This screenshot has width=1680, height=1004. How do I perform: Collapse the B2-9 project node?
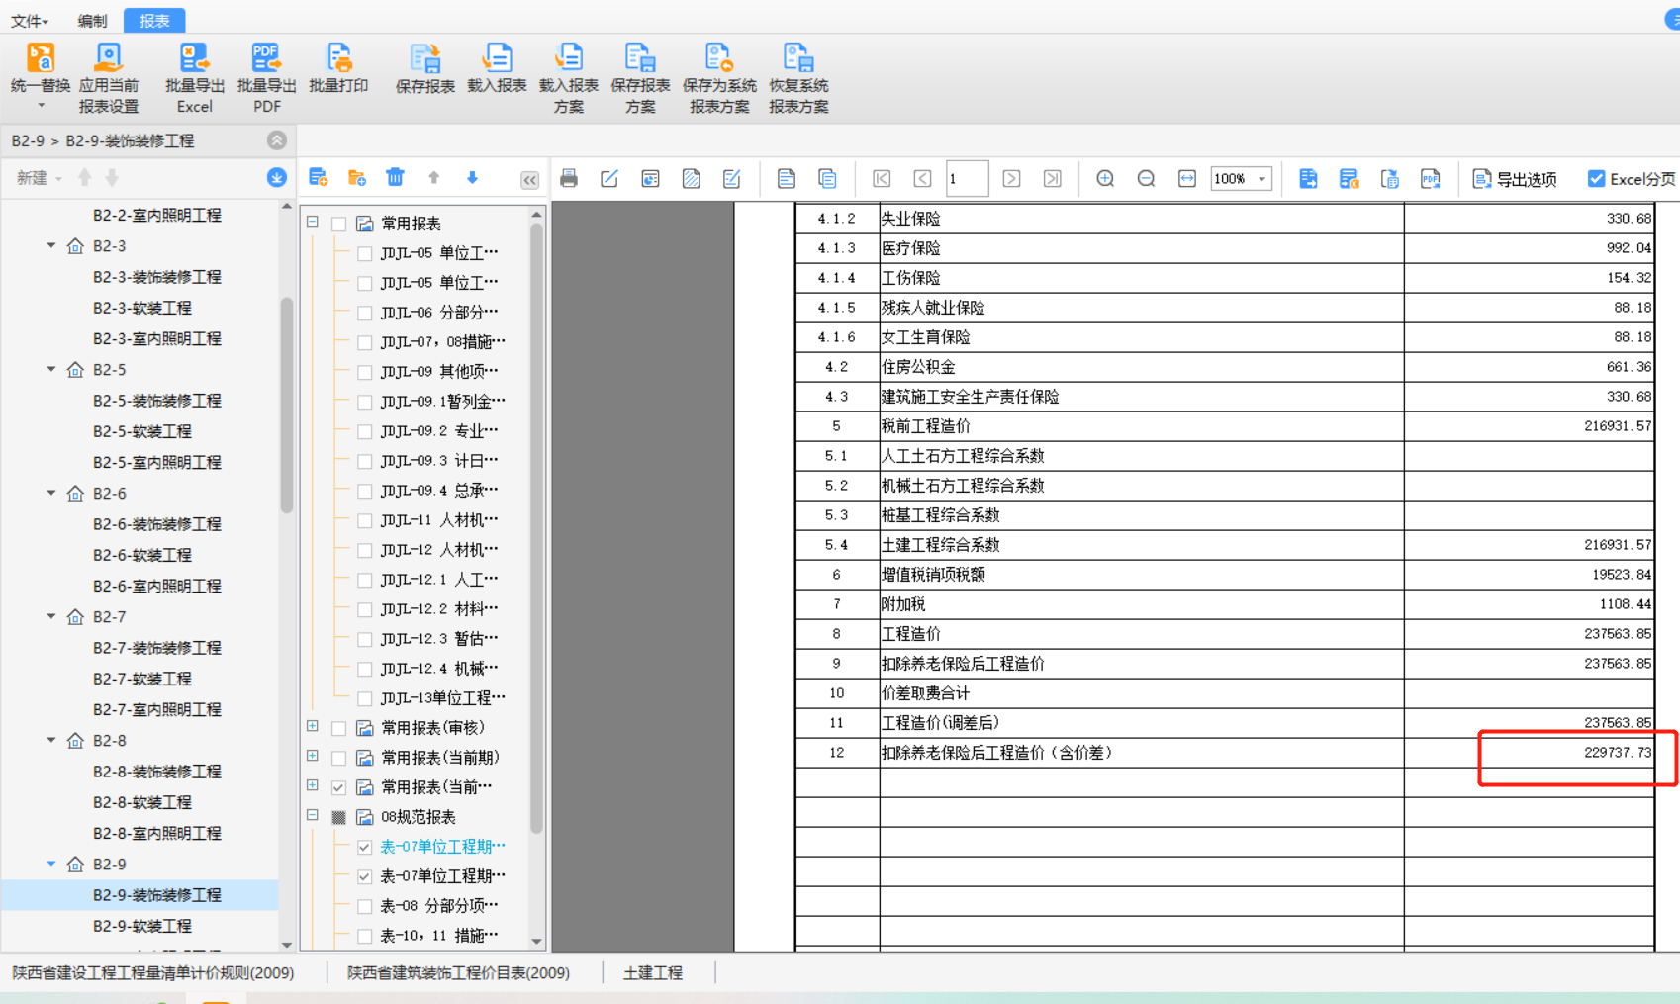(51, 864)
